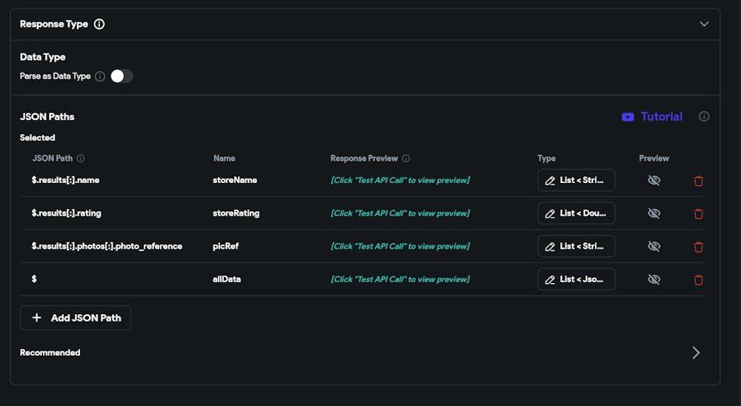741x406 pixels.
Task: Click the picRef name field
Action: click(226, 246)
